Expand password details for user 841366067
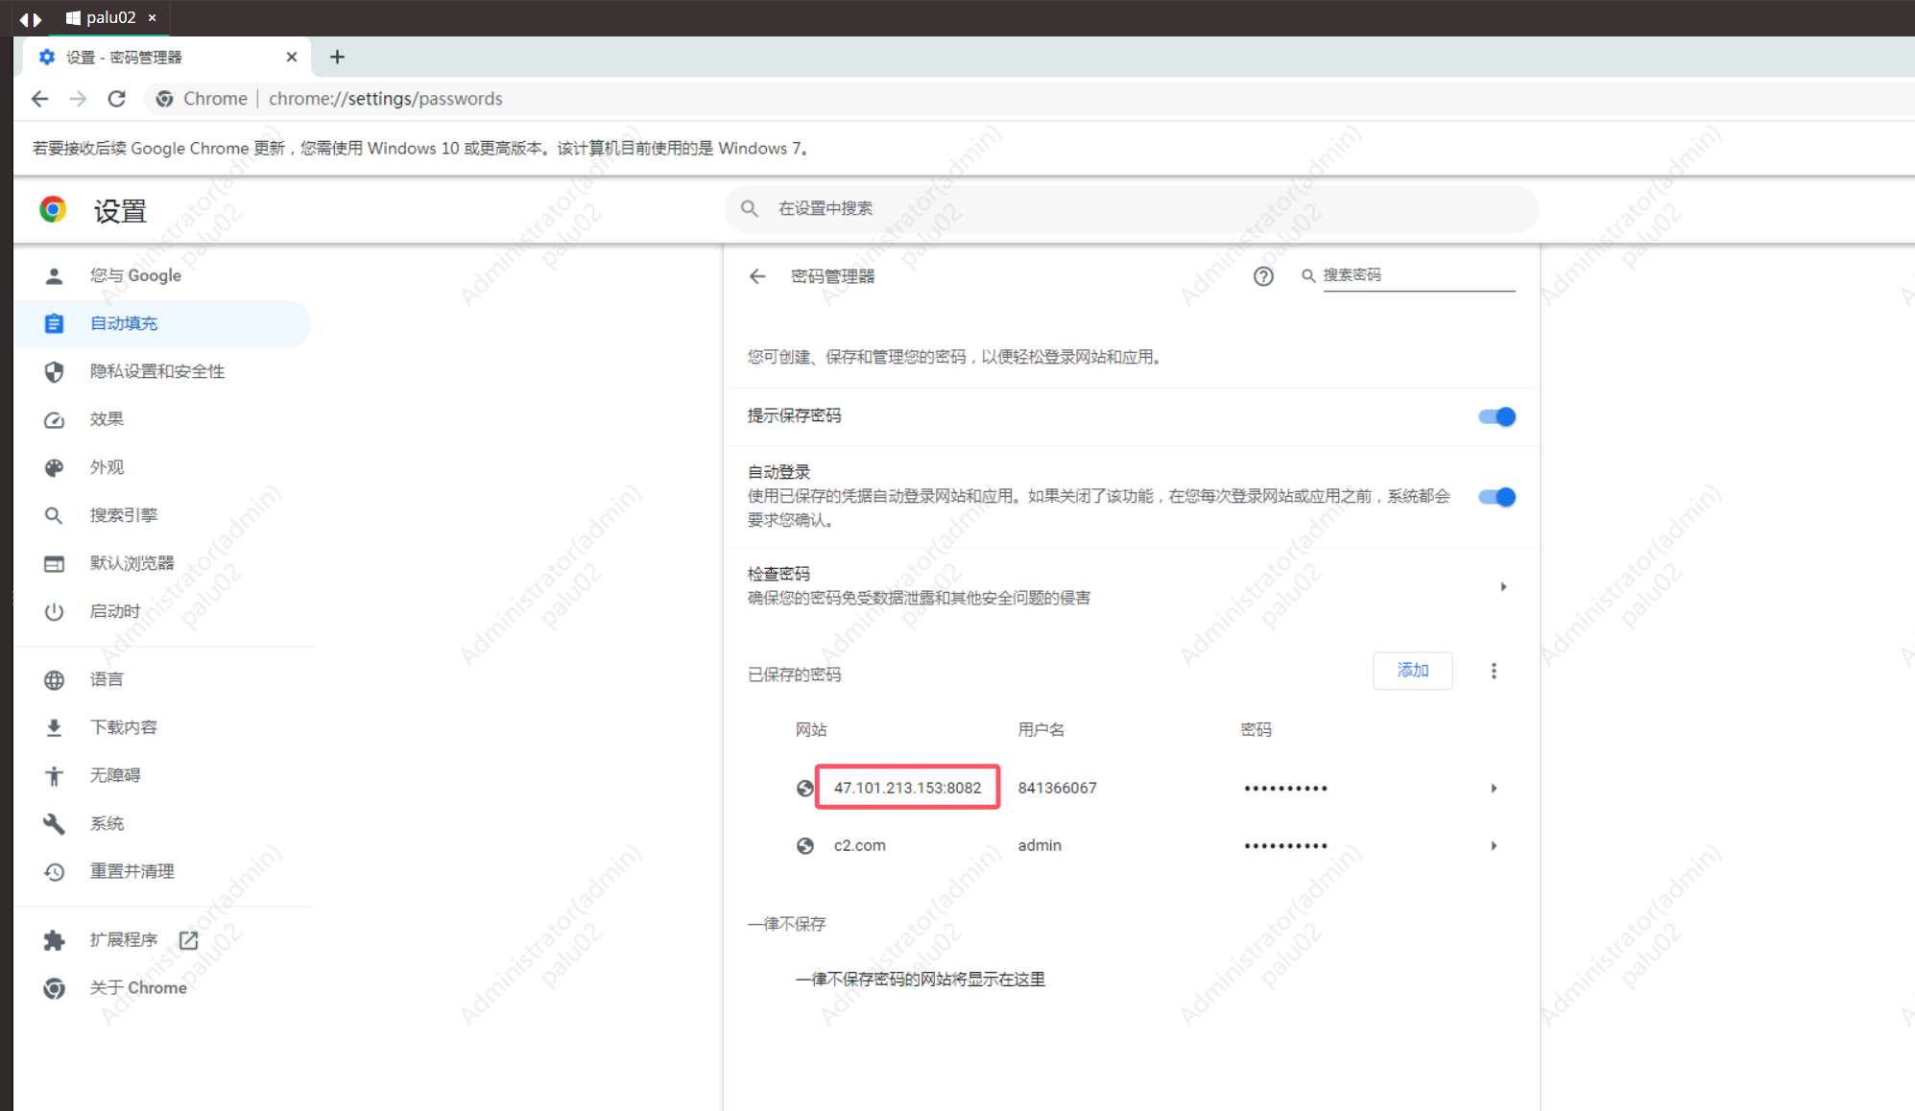Screen dimensions: 1915x1111 click(x=1494, y=788)
